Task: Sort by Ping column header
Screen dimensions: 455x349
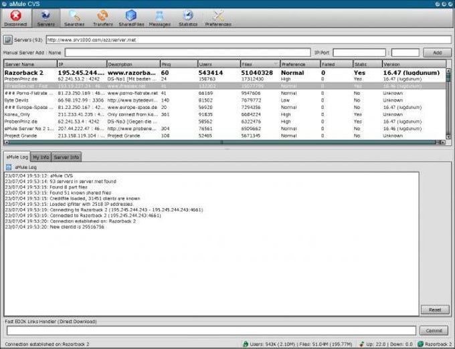Action: coord(179,64)
